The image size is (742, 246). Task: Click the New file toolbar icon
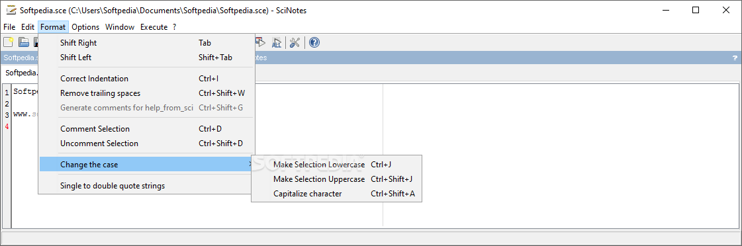point(8,42)
